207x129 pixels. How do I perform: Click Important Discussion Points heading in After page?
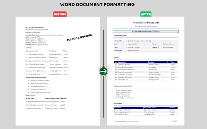click(123, 86)
